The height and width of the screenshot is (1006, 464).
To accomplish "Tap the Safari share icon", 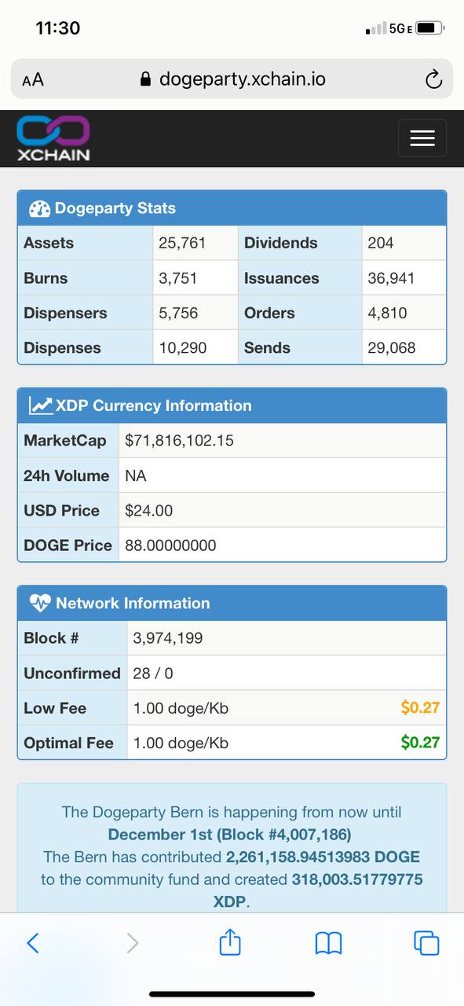I will click(230, 942).
